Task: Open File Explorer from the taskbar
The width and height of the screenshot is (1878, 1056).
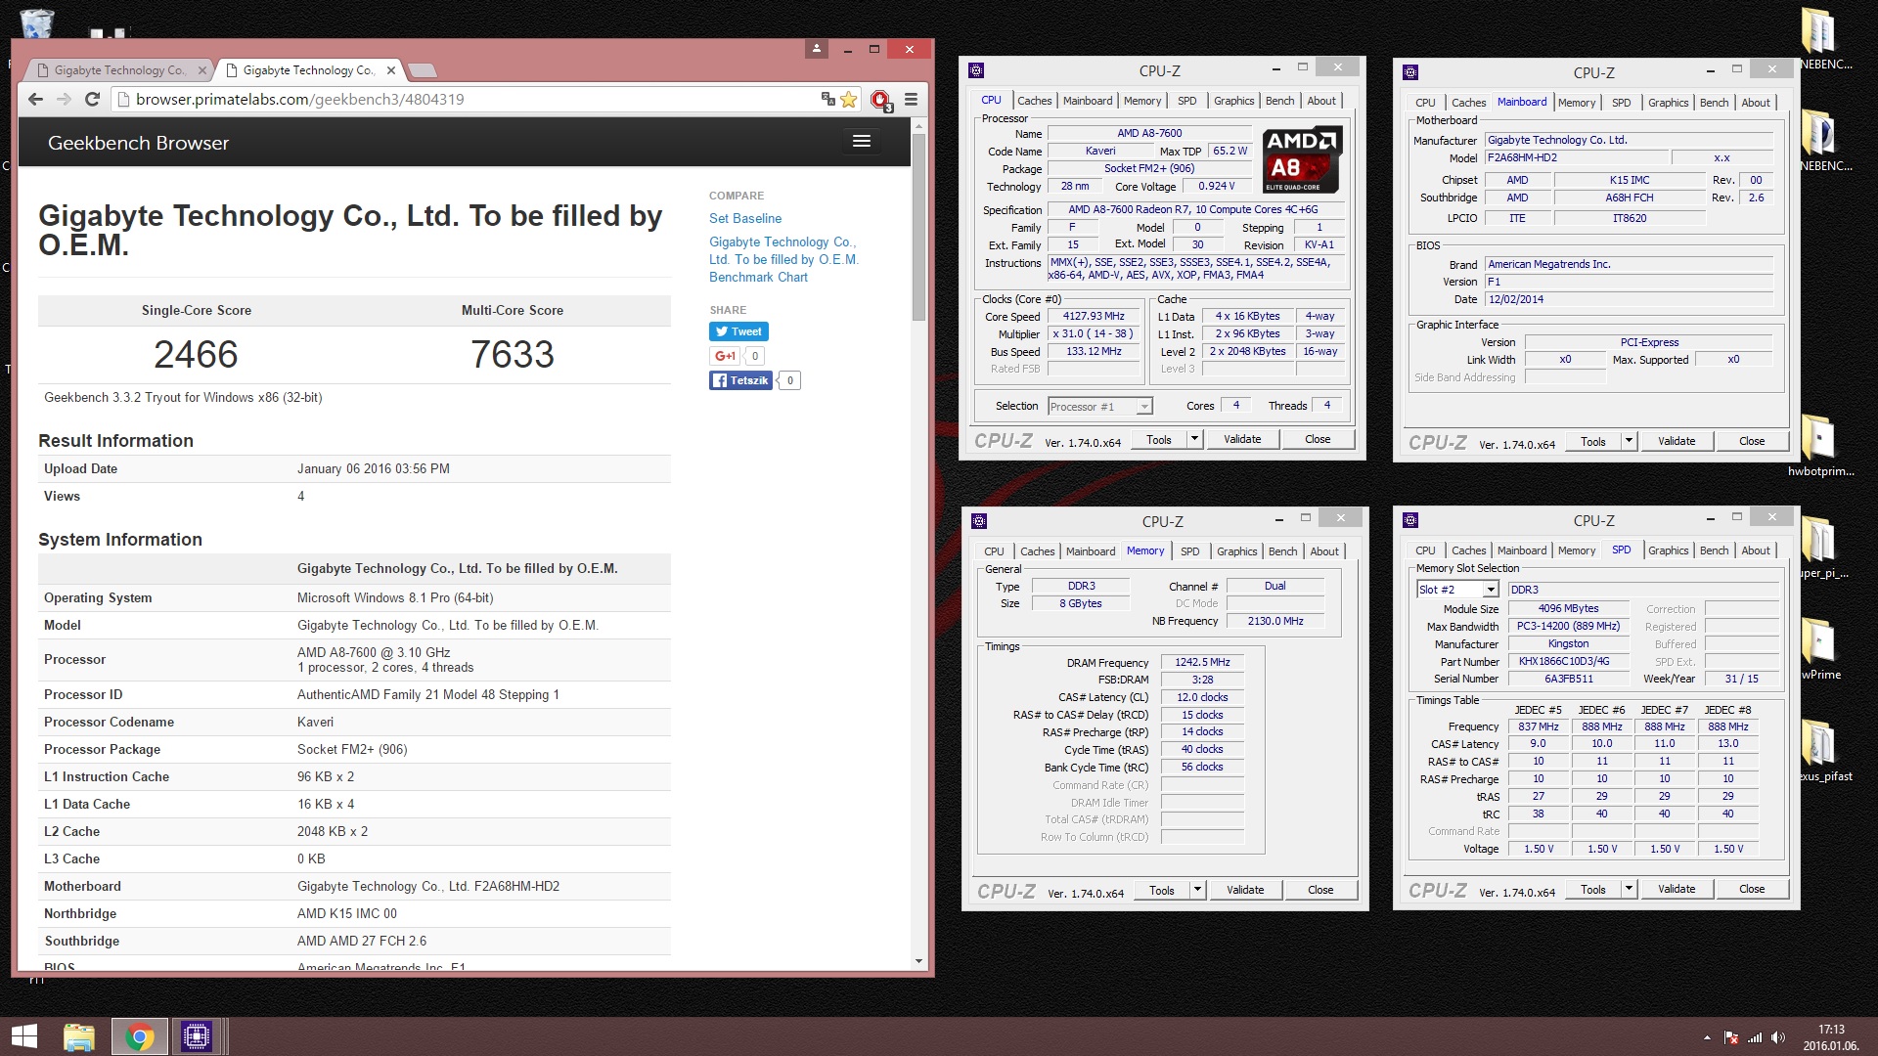Action: pyautogui.click(x=79, y=1036)
